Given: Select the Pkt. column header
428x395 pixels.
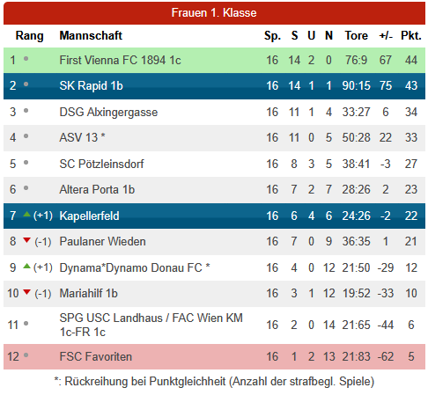Looking at the screenshot, I should 411,35.
